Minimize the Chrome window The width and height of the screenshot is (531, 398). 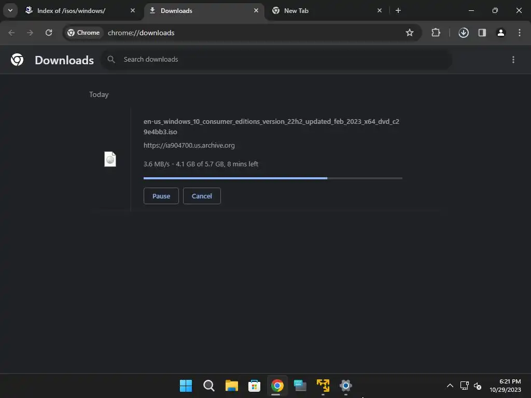471,10
